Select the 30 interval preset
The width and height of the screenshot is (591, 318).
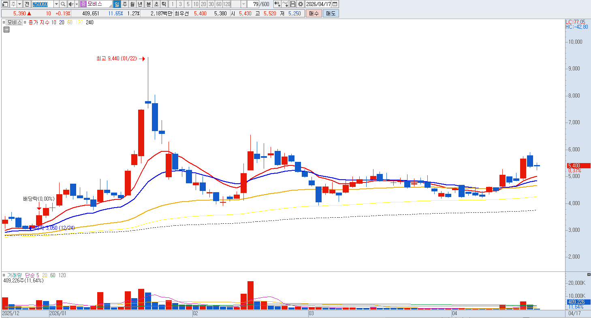coord(211,4)
